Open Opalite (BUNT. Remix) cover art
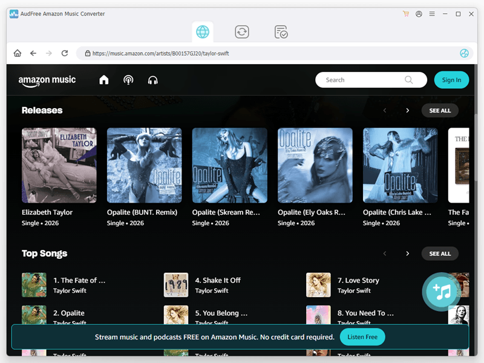The width and height of the screenshot is (484, 363). 144,165
